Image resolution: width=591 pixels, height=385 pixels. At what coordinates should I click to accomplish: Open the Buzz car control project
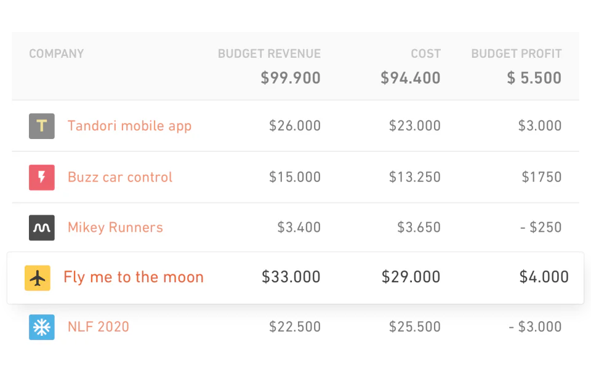pos(120,177)
